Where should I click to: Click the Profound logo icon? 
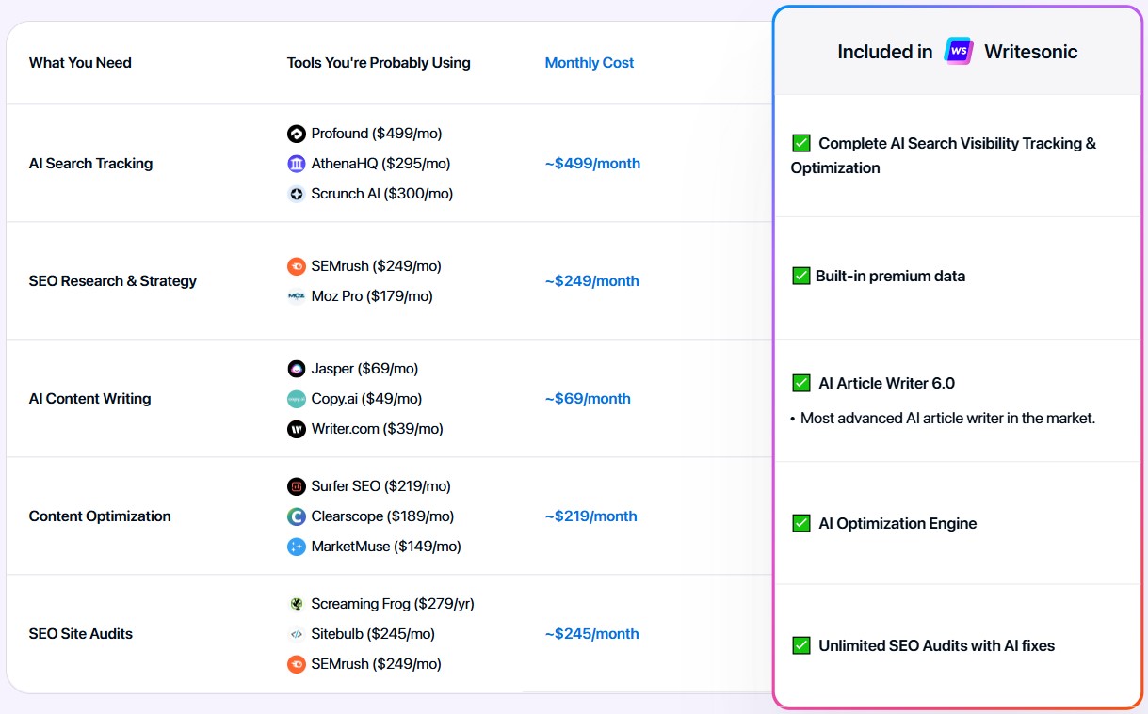pos(297,134)
